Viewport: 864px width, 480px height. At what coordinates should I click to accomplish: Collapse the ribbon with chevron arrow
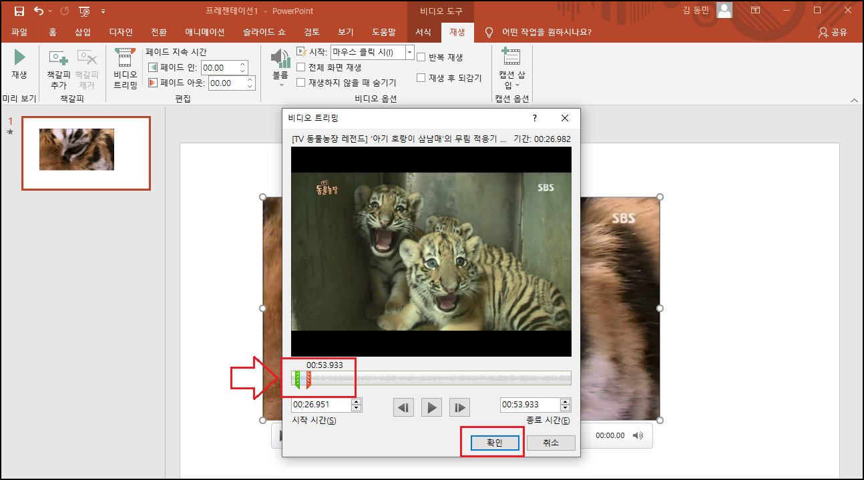[854, 100]
